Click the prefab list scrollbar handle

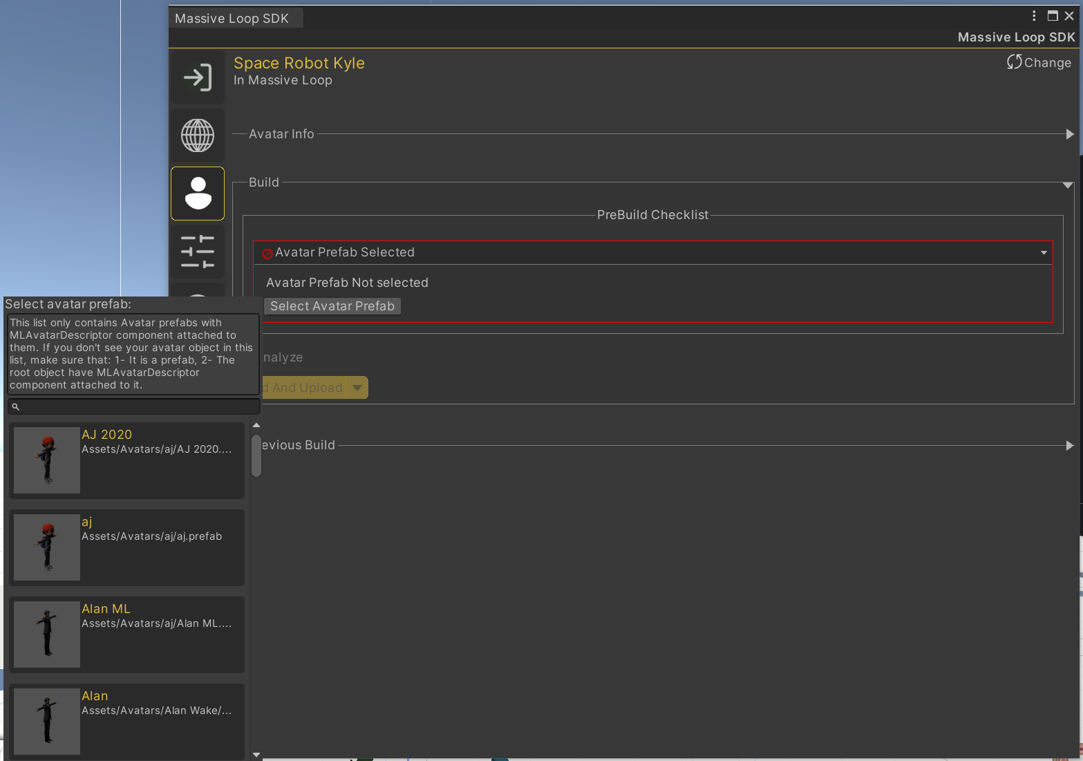tap(256, 456)
